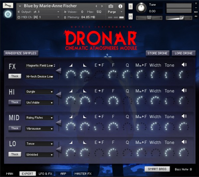Open the preset name dropdown arrow
Screen dimensions: 199x177
point(20,6)
